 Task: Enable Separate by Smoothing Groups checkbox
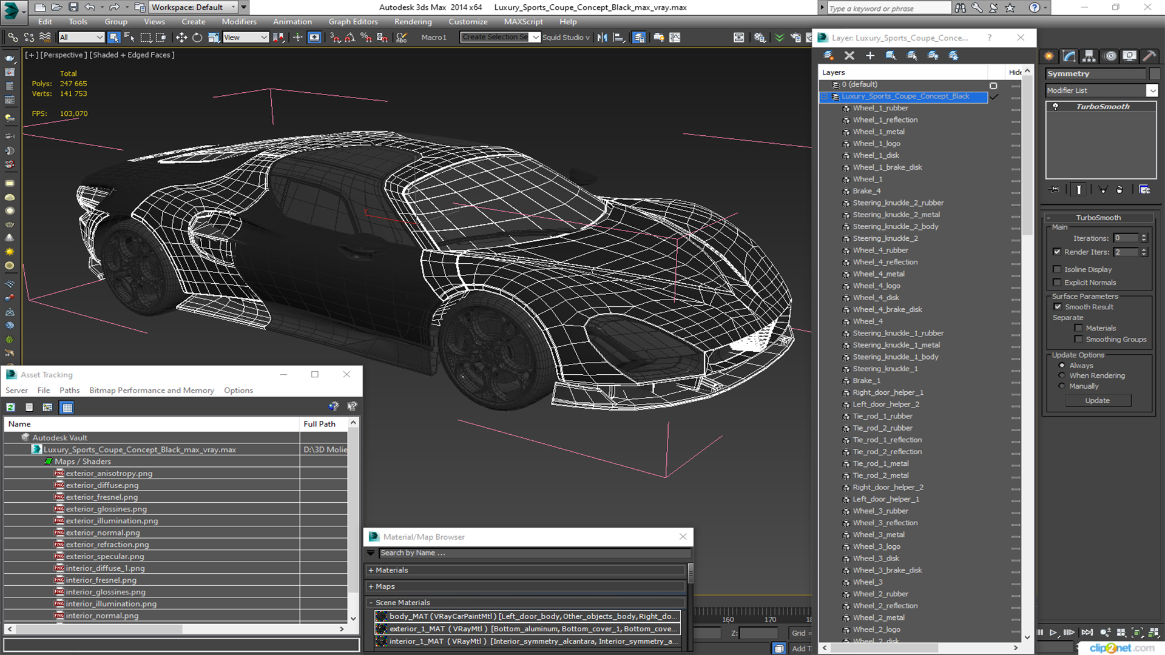pyautogui.click(x=1078, y=340)
